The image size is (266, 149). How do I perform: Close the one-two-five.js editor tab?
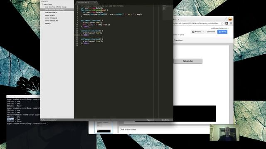tap(95, 3)
